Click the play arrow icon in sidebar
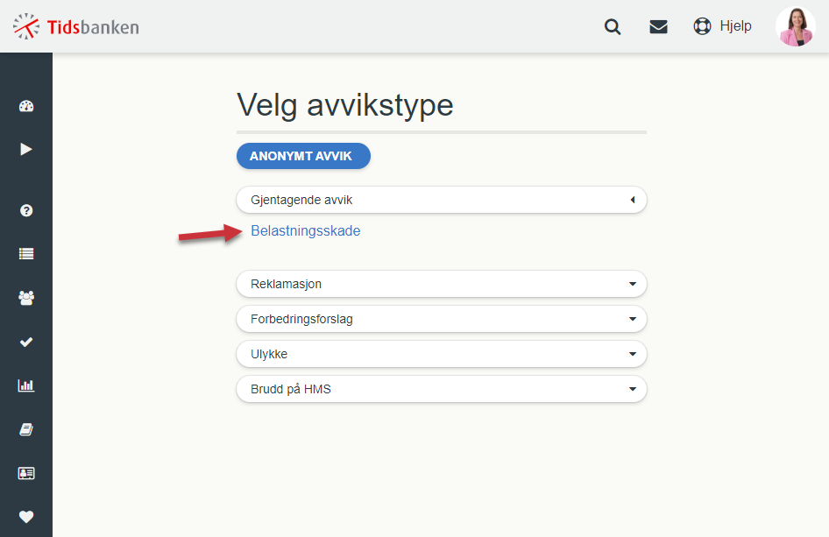This screenshot has width=829, height=537. pyautogui.click(x=26, y=150)
